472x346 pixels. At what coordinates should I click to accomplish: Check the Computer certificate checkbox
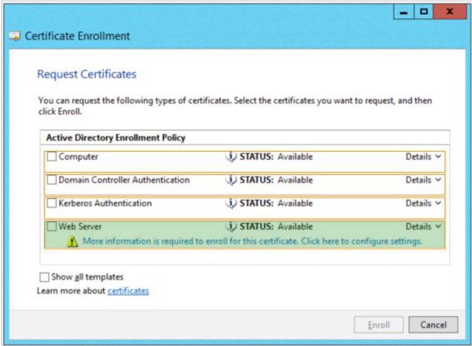[x=52, y=156]
